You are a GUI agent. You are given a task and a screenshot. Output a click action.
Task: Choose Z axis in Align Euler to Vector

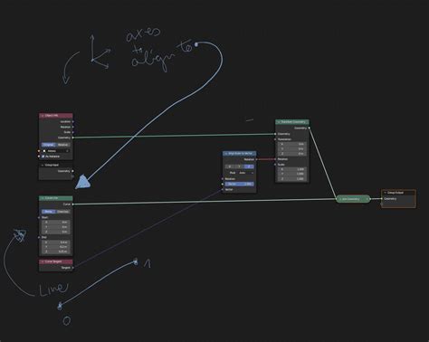click(249, 166)
